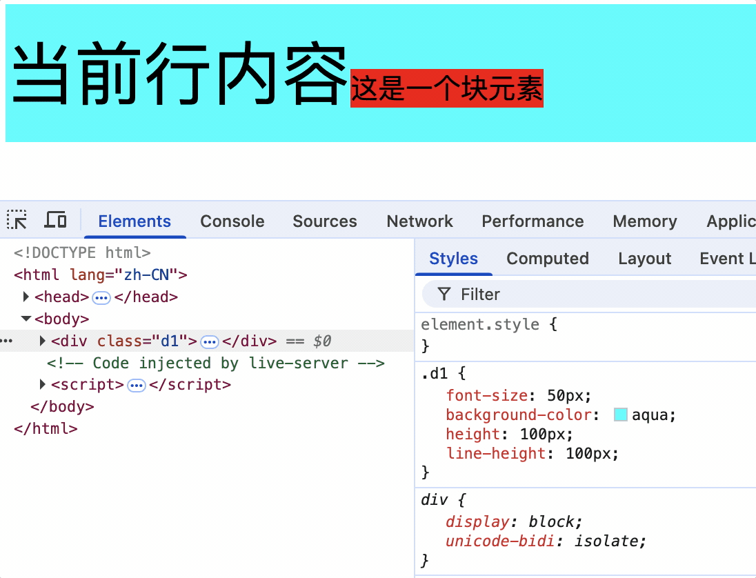Click the unicode-bidi: isolate declaration
The height and width of the screenshot is (578, 756).
point(546,541)
